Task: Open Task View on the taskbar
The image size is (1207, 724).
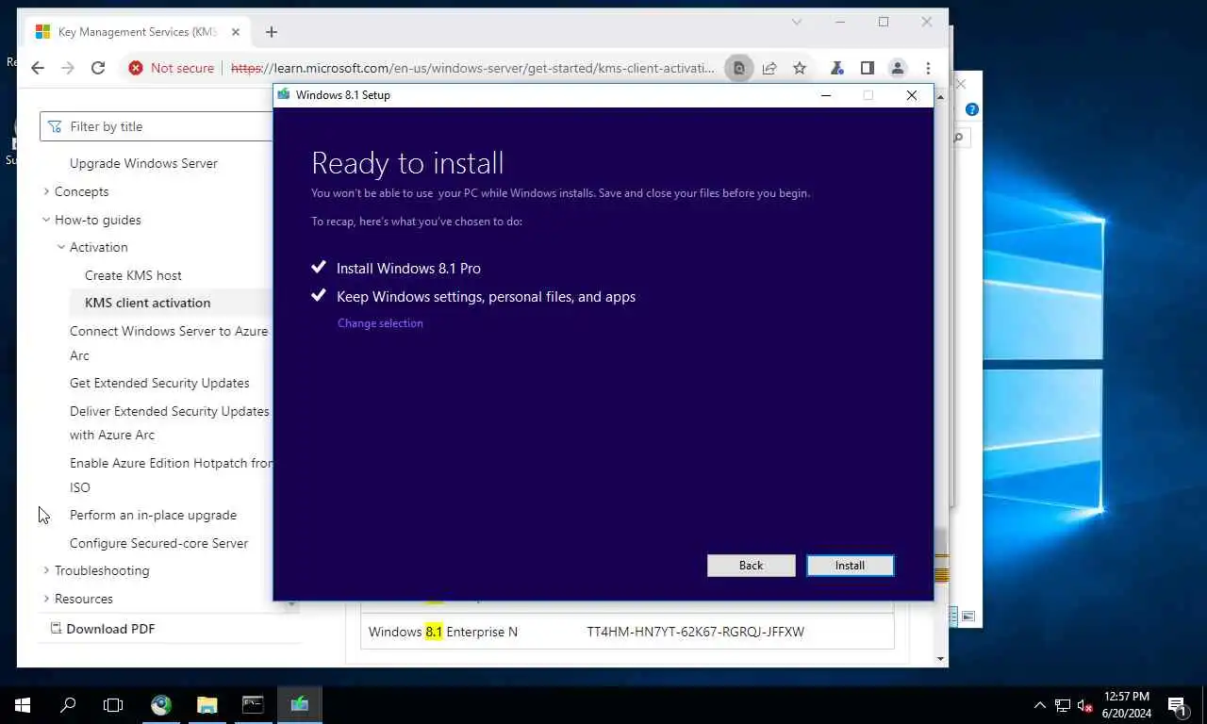Action: pyautogui.click(x=113, y=704)
